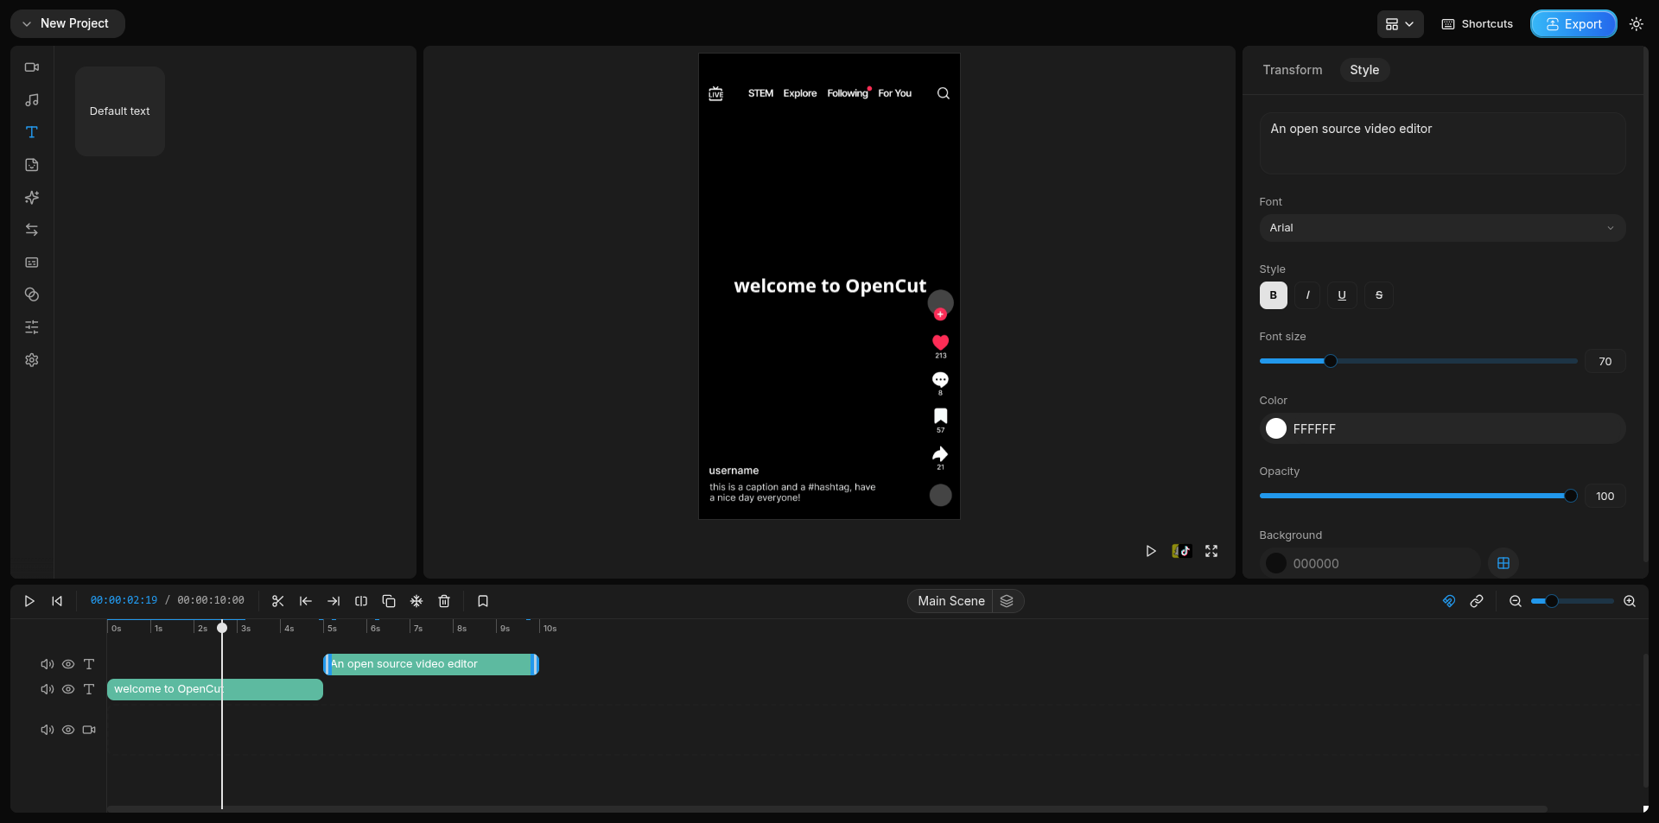
Task: Expand the Font dropdown showing Arial
Action: click(x=1441, y=228)
